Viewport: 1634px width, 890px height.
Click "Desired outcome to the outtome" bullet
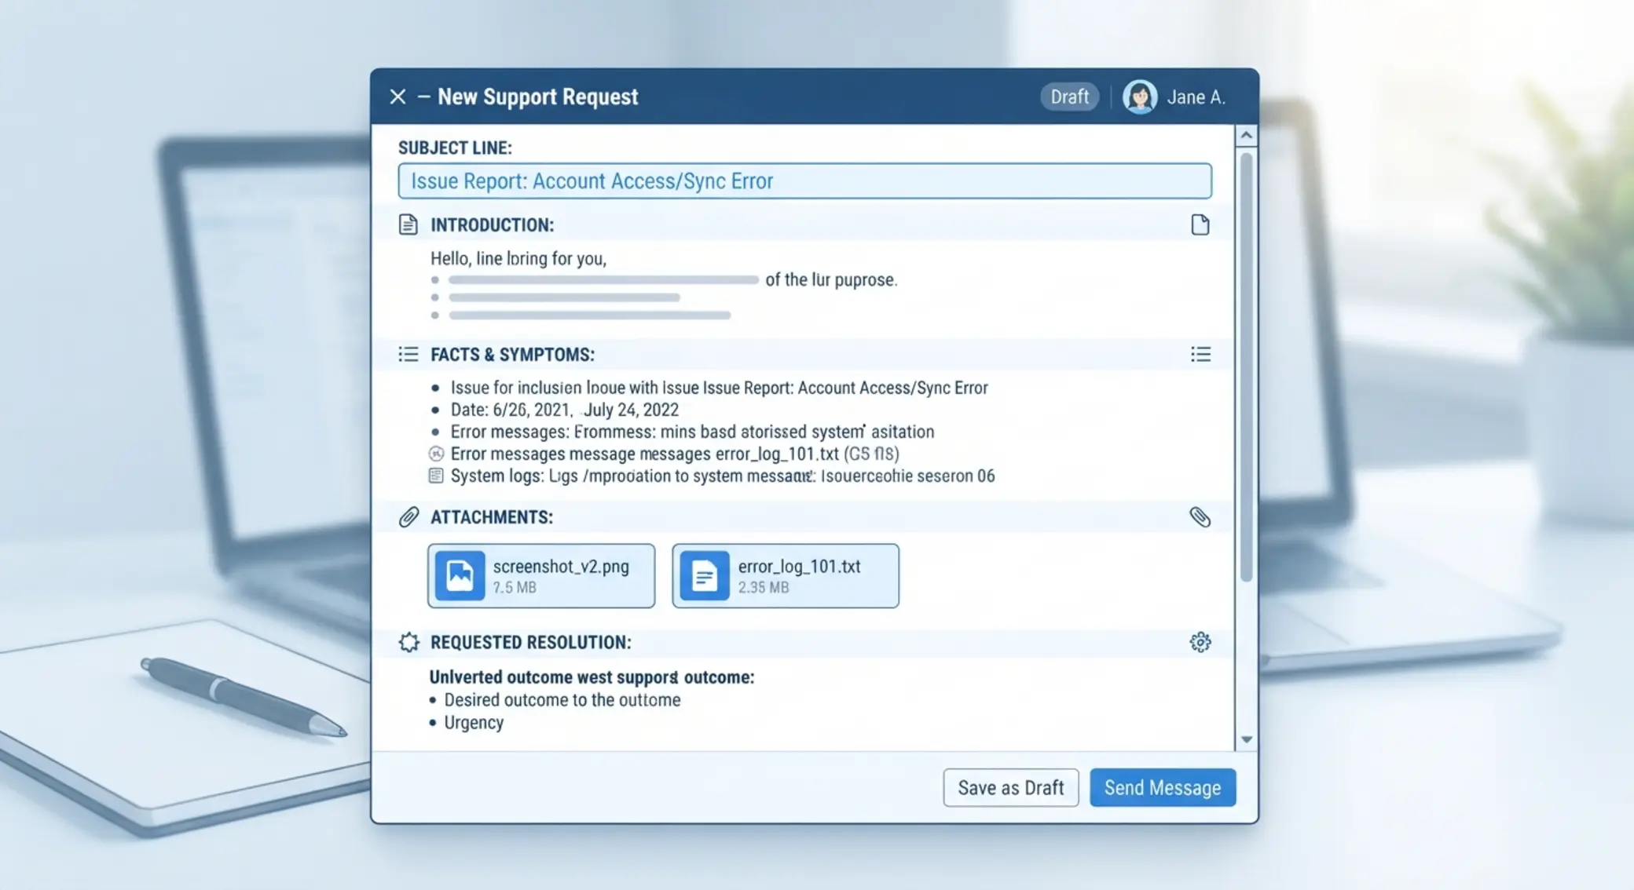(562, 700)
